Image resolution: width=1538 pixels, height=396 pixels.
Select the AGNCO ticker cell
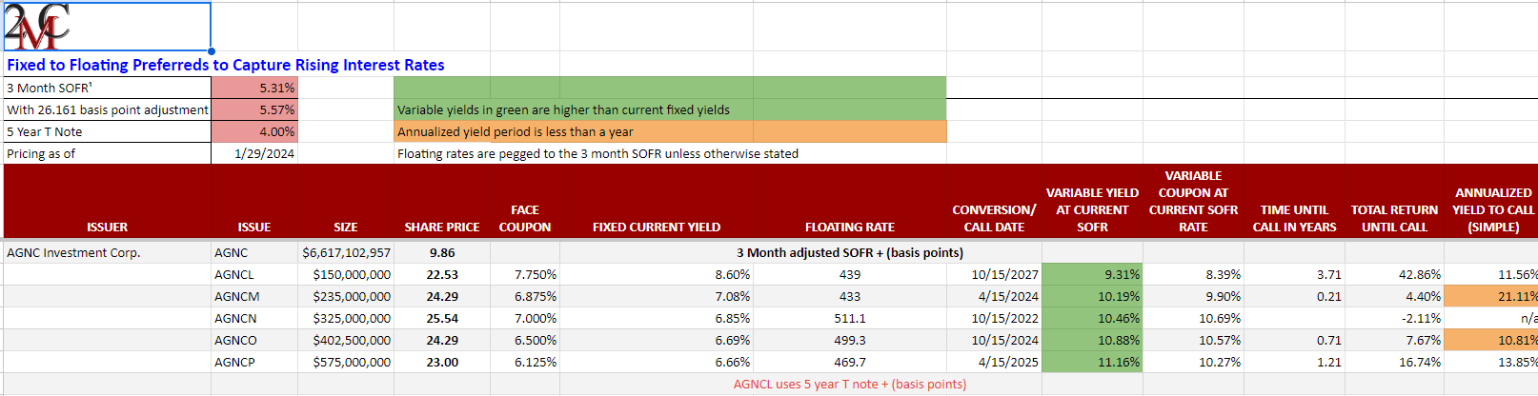pyautogui.click(x=254, y=340)
